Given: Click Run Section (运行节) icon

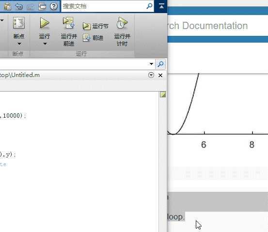Looking at the screenshot, I should (x=86, y=26).
